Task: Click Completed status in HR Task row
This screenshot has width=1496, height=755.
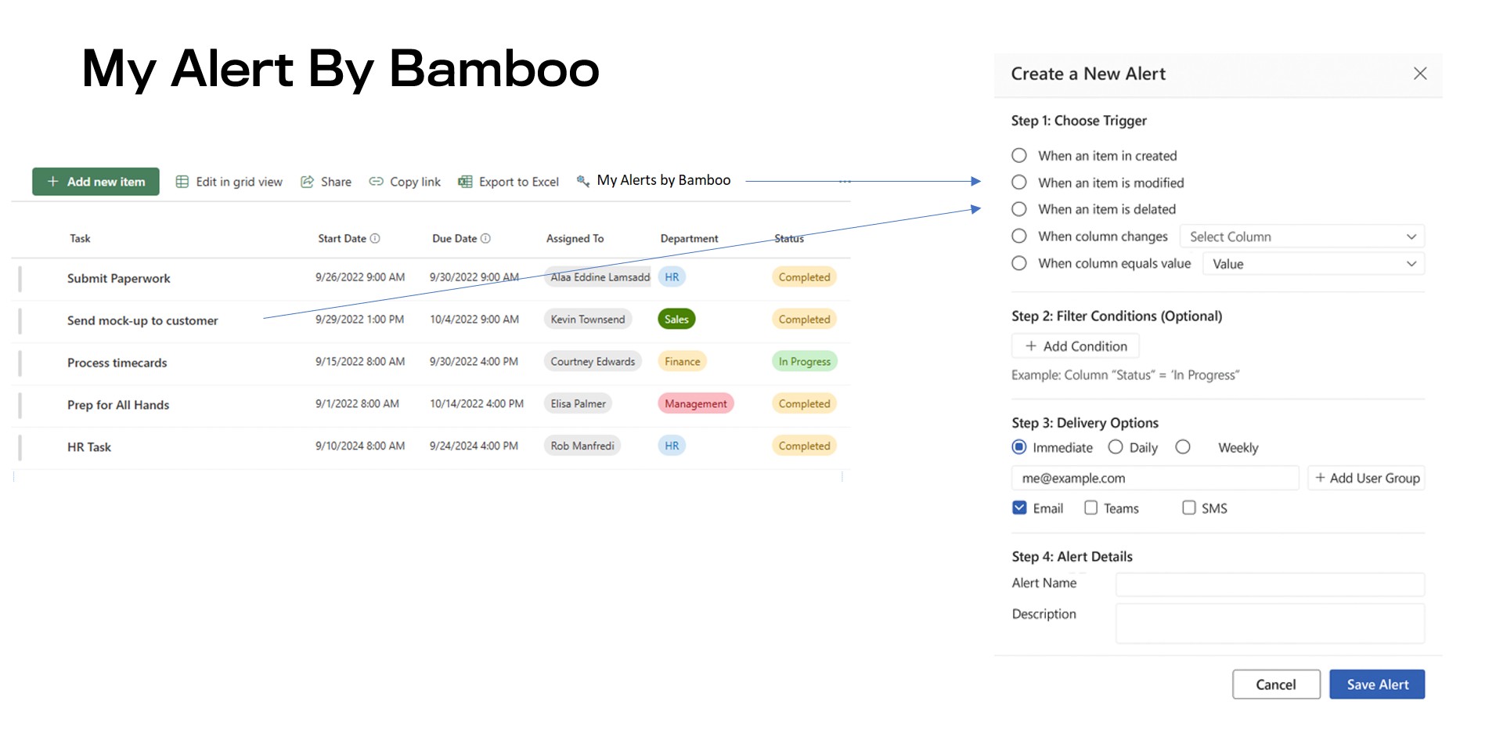Action: tap(804, 446)
